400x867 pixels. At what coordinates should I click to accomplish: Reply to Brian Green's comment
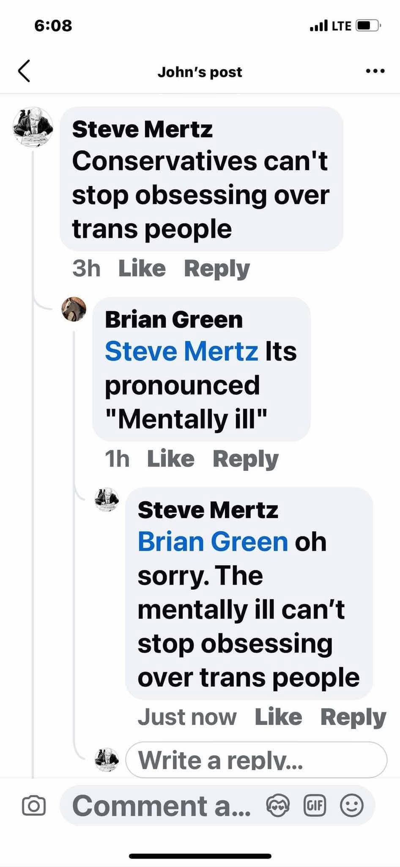coord(246,459)
